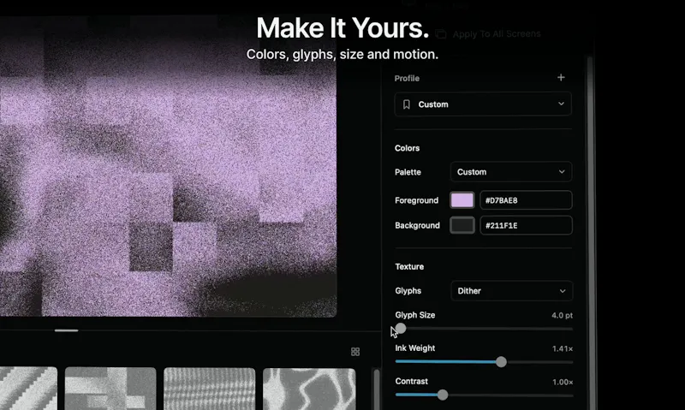
Task: Add a new profile with plus icon
Action: (561, 78)
